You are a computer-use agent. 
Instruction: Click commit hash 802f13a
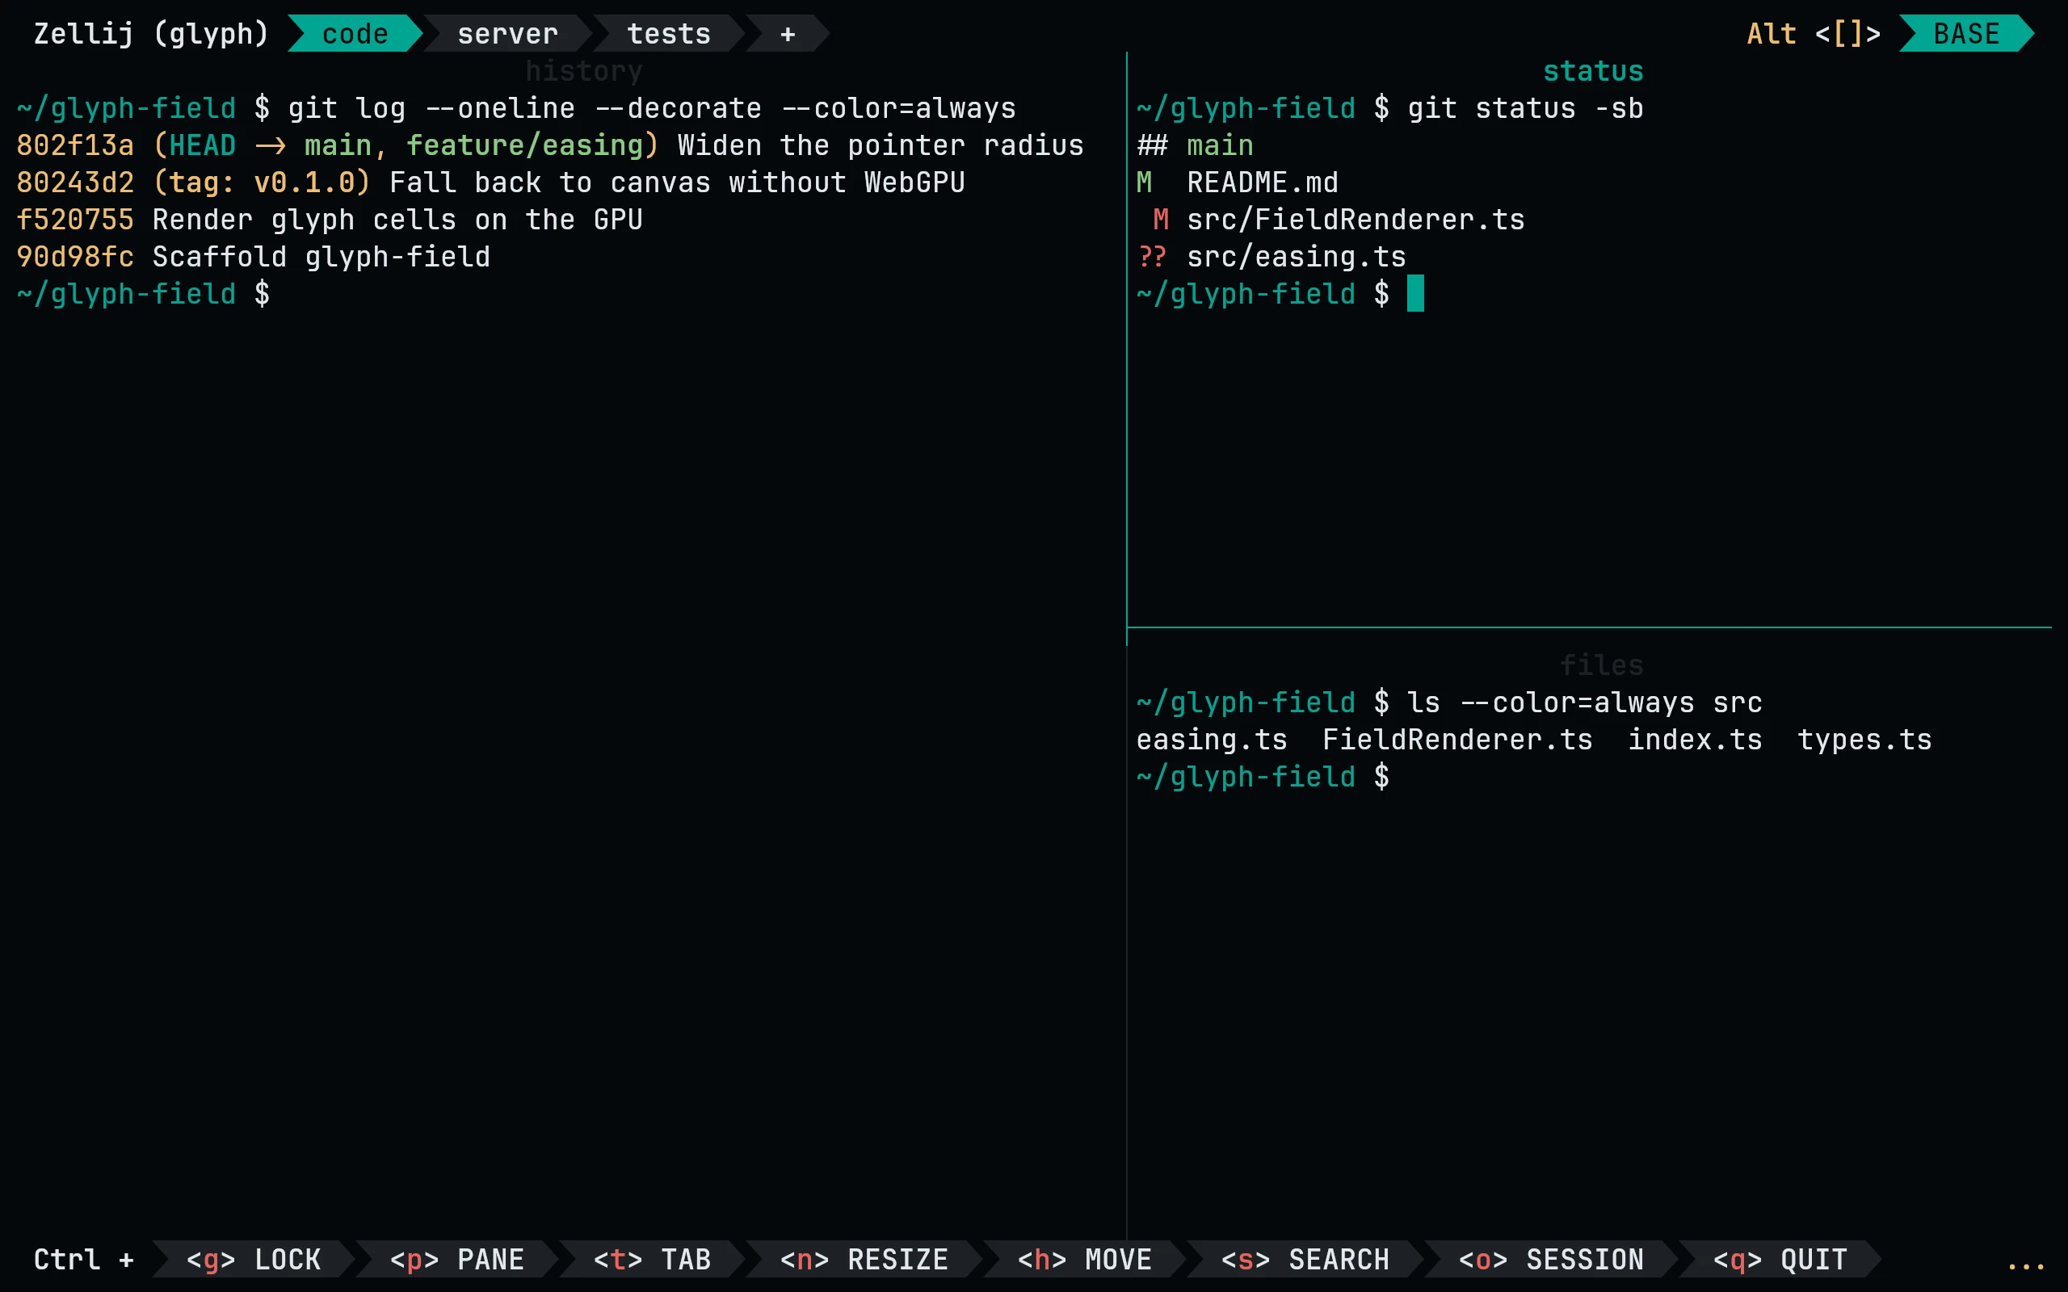(x=75, y=145)
